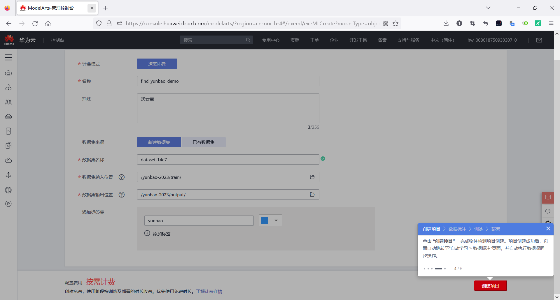The width and height of the screenshot is (560, 300).
Task: Click the three-circles cluster icon in the sidebar
Action: point(8,87)
